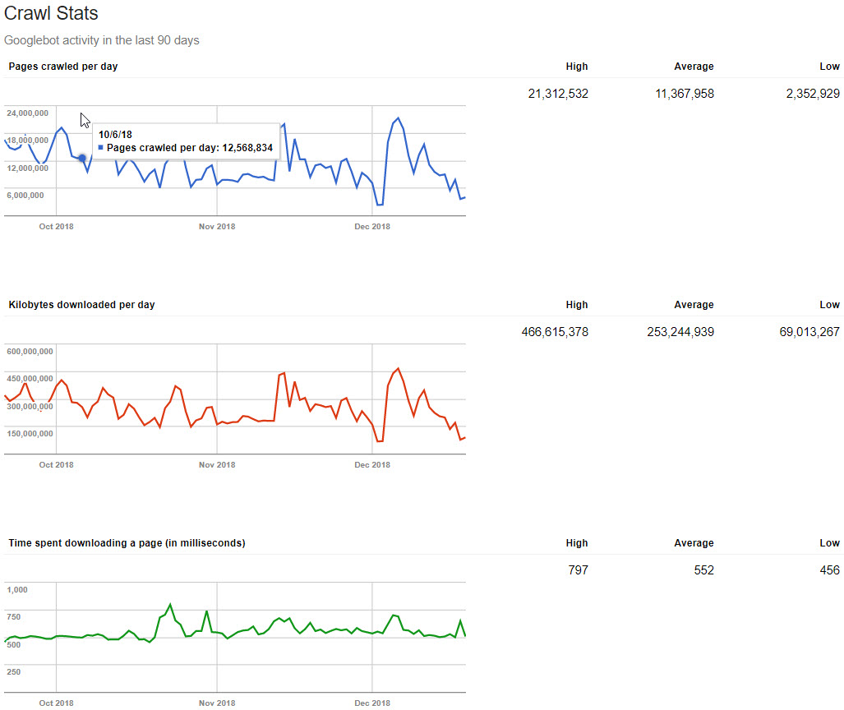This screenshot has width=844, height=710.
Task: Click the late October spike on the green chart
Action: pyautogui.click(x=170, y=605)
